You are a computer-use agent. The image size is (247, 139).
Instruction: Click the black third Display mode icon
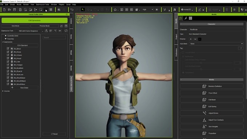(x=200, y=39)
